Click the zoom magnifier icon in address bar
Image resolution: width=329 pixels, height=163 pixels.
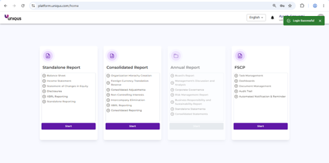click(x=274, y=6)
